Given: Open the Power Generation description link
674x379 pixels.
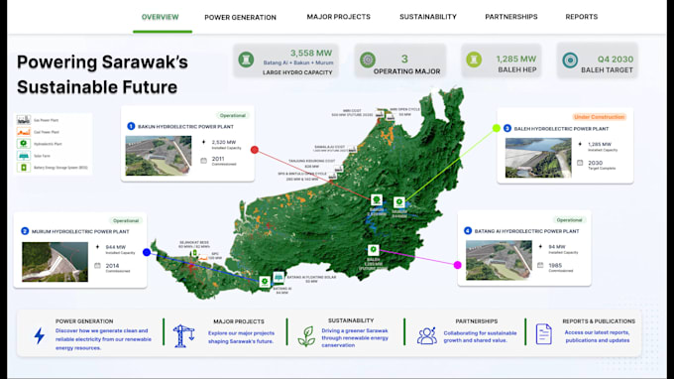Looking at the screenshot, I should [x=103, y=339].
